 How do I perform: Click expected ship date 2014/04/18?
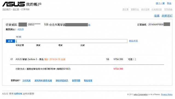(x=55, y=59)
